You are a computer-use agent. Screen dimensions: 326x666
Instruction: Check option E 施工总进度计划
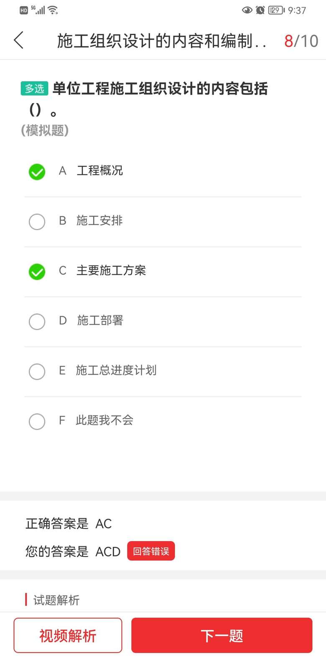tap(37, 371)
